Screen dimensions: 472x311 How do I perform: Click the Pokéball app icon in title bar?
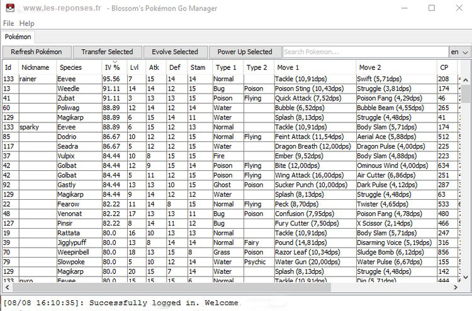(10, 8)
